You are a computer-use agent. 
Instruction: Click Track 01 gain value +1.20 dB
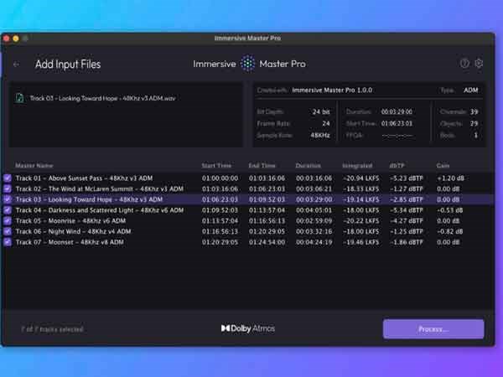tap(450, 178)
